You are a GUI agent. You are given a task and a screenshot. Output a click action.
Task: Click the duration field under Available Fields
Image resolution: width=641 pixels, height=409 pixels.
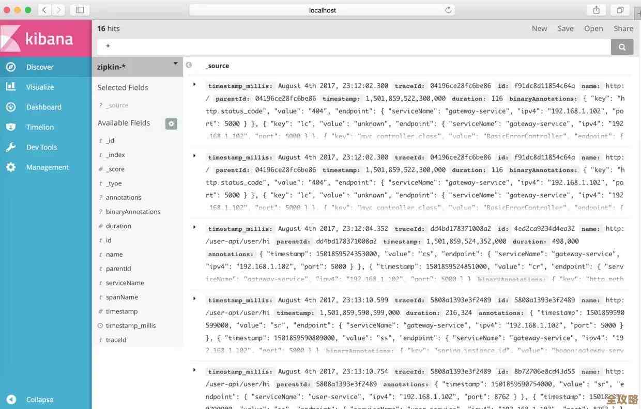coord(118,226)
